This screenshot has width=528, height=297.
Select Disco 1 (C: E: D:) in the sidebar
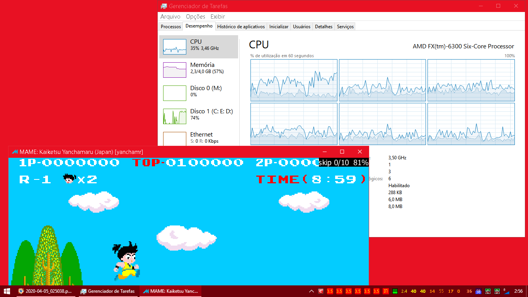199,116
